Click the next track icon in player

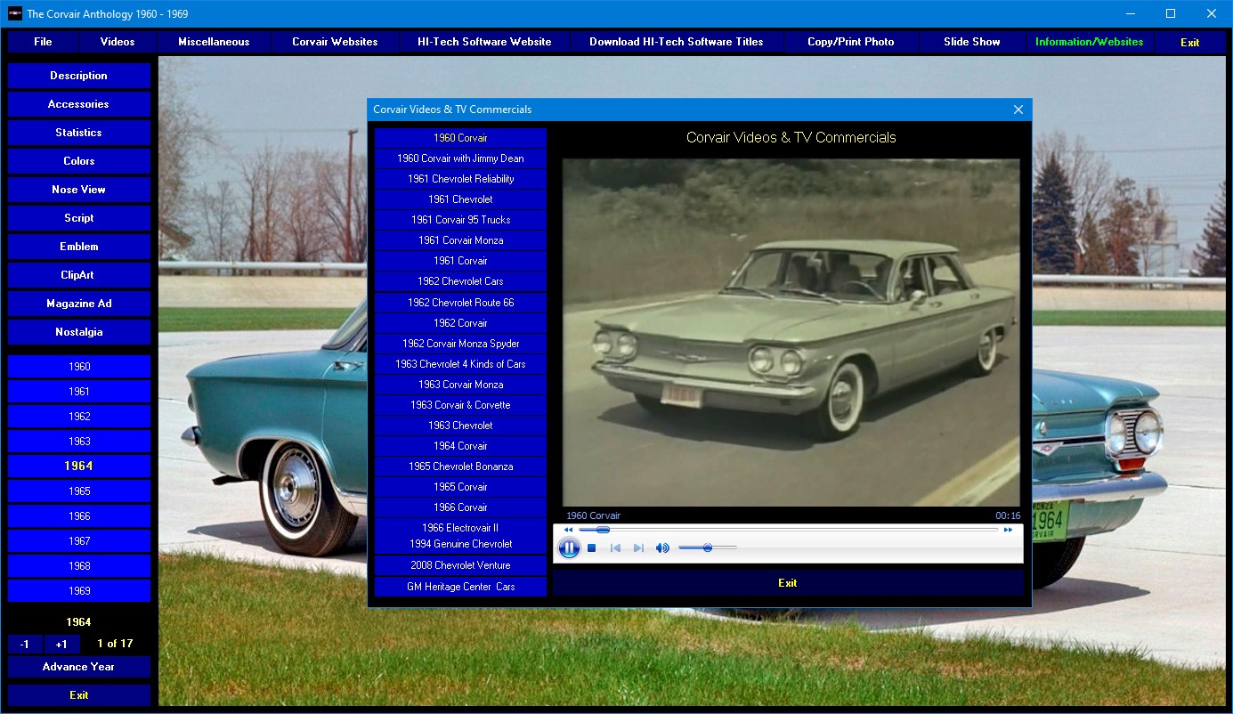coord(638,548)
